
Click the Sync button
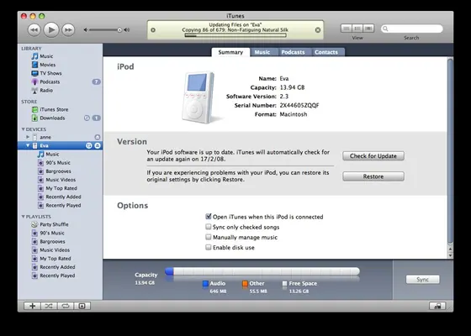(422, 279)
